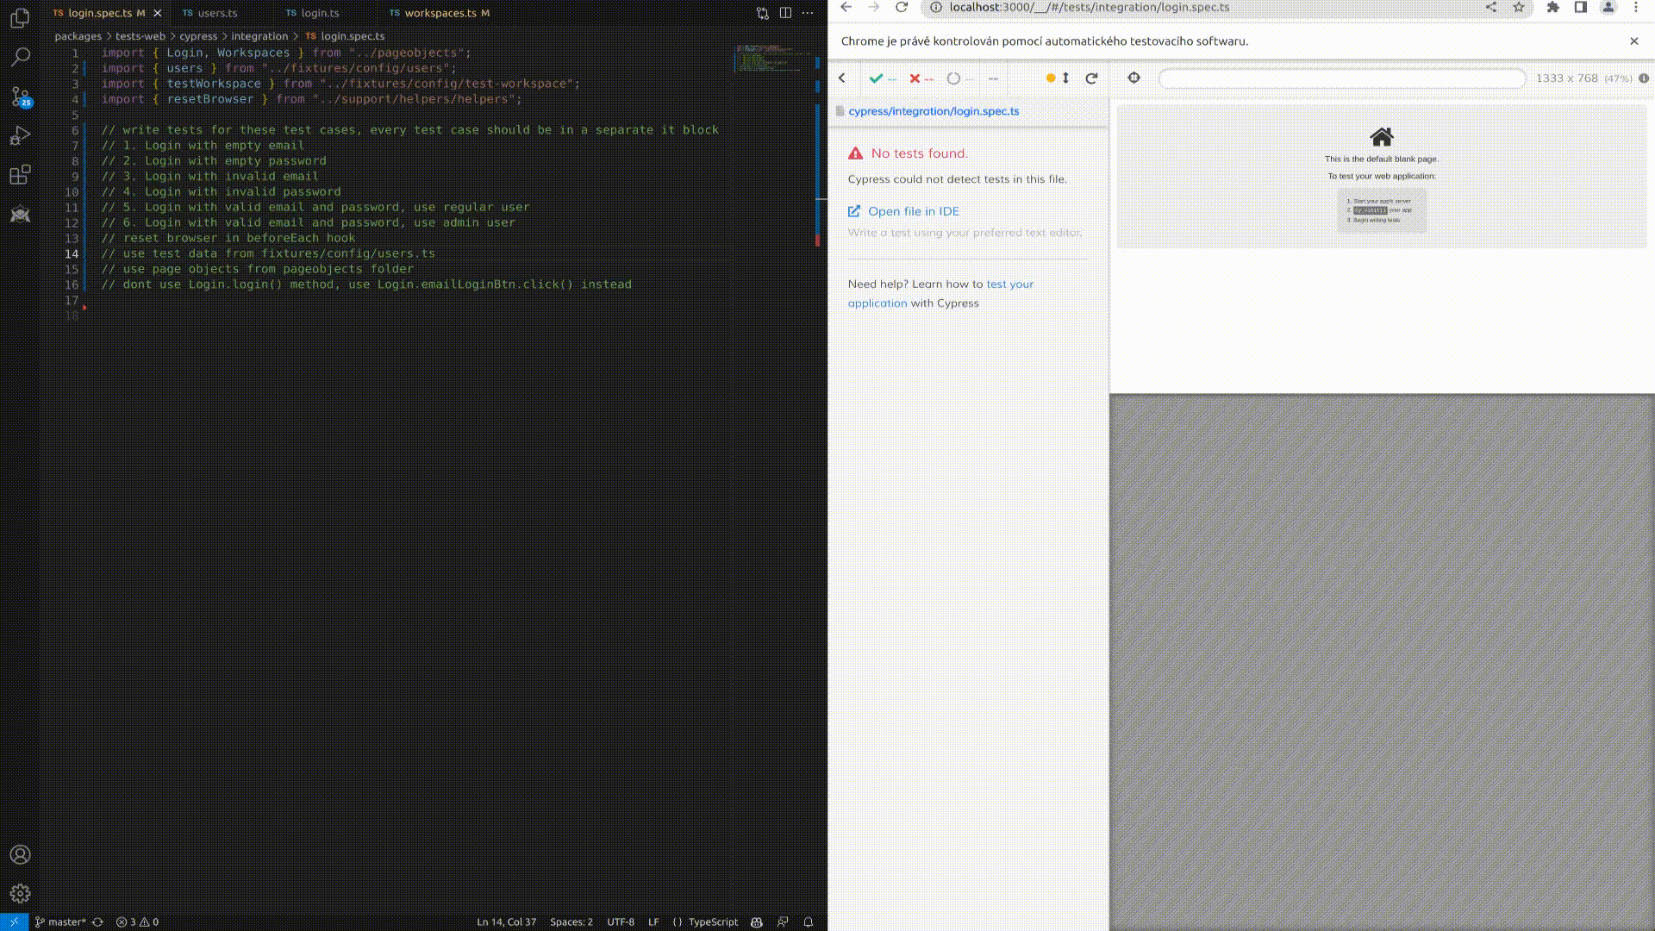This screenshot has width=1655, height=931.
Task: Open the Manage gear menu
Action: click(20, 894)
